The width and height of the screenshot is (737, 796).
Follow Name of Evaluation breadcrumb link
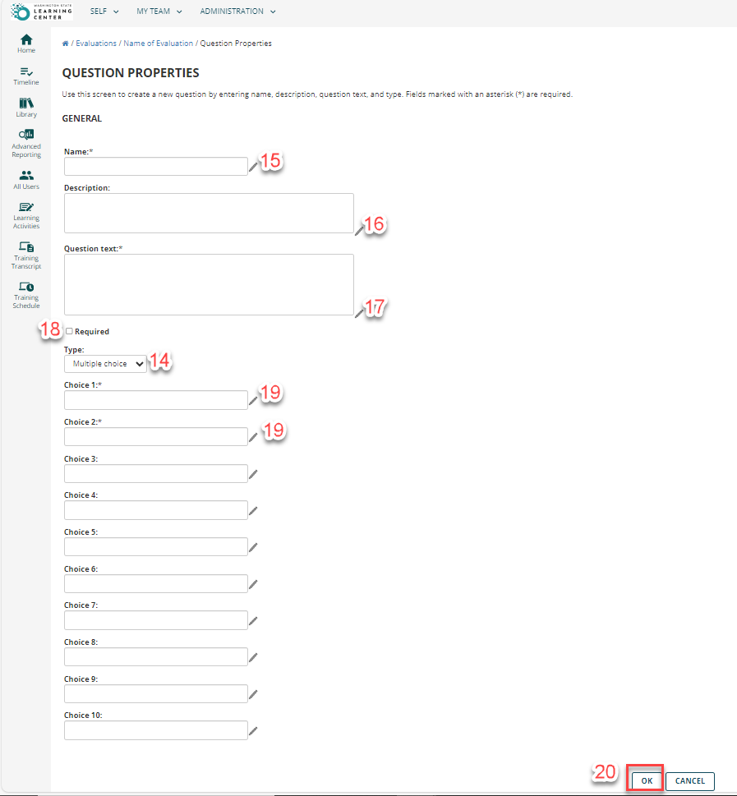(158, 44)
